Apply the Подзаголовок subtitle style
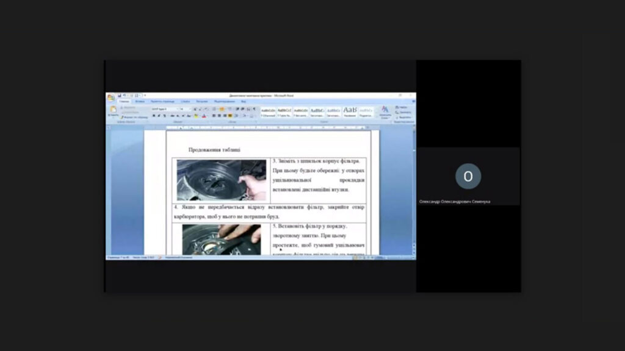625x351 pixels. pyautogui.click(x=366, y=112)
